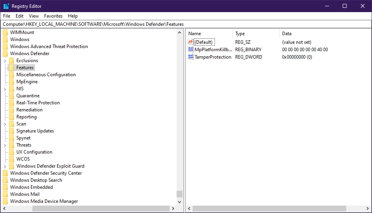The height and width of the screenshot is (213, 372).
Task: Click the WCOS folder icon
Action: pos(11,159)
